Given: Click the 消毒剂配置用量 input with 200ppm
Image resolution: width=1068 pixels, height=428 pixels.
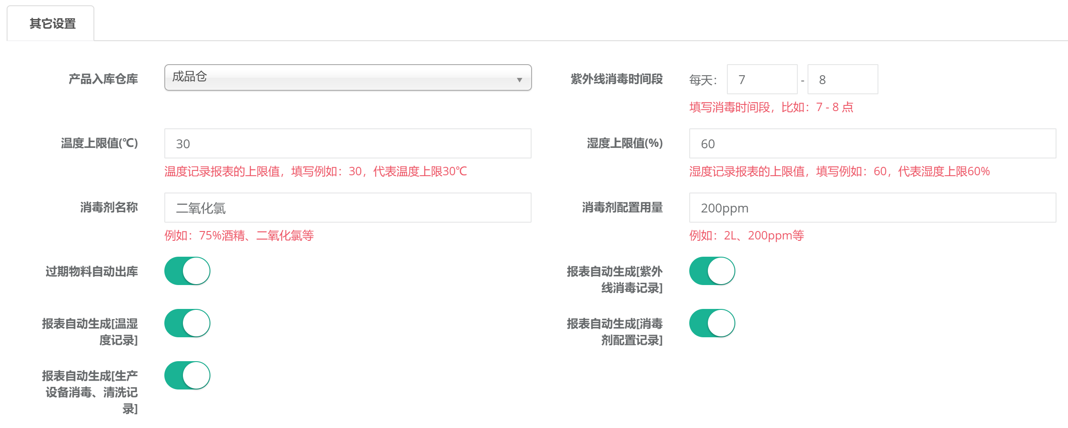Looking at the screenshot, I should [x=872, y=208].
